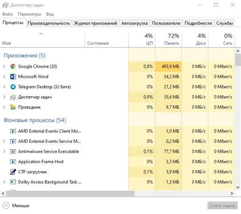Click the CTF-загрузчик pen icon
This screenshot has width=241, height=214.
click(x=13, y=172)
